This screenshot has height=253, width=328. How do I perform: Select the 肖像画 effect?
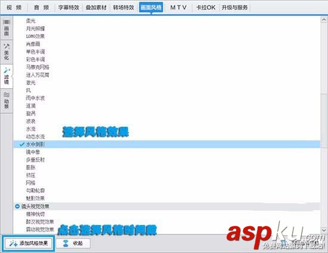[33, 44]
